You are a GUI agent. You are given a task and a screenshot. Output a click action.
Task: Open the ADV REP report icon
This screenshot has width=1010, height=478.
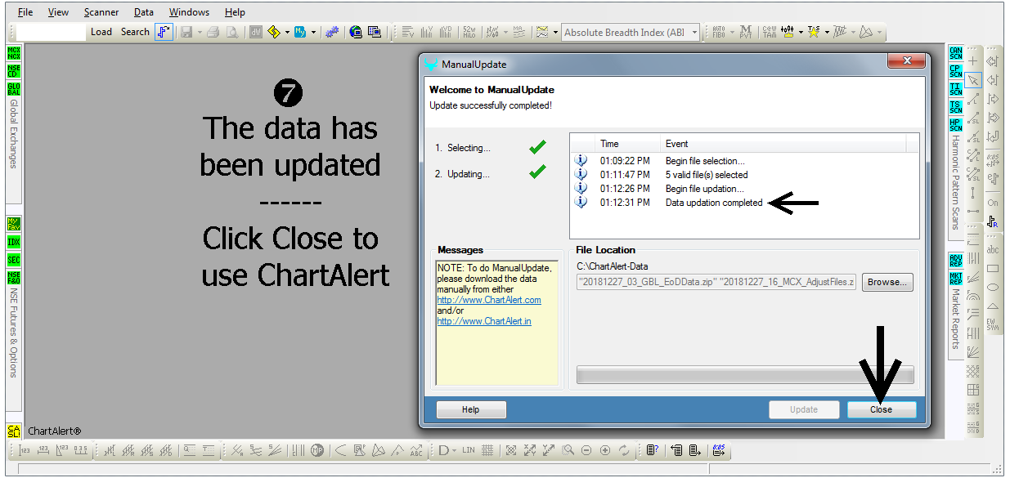coord(955,260)
